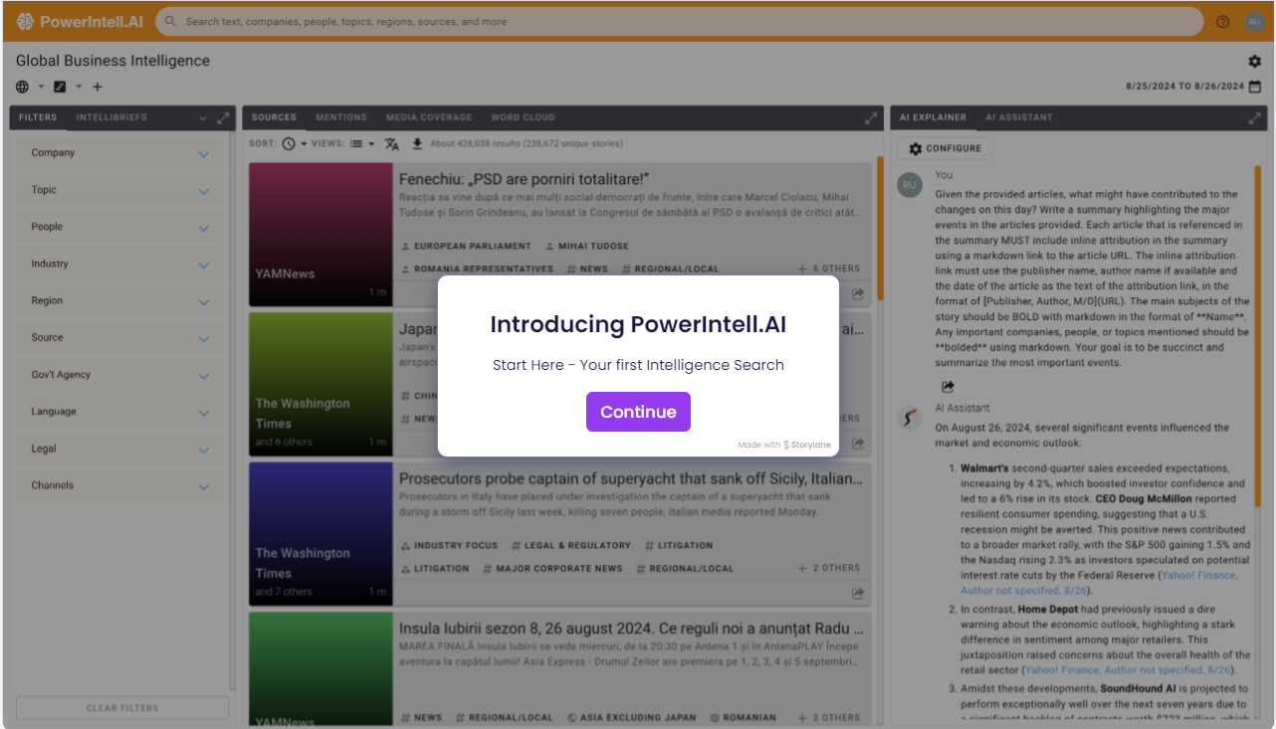The height and width of the screenshot is (729, 1276).
Task: Click the Clear Filters button
Action: click(121, 708)
